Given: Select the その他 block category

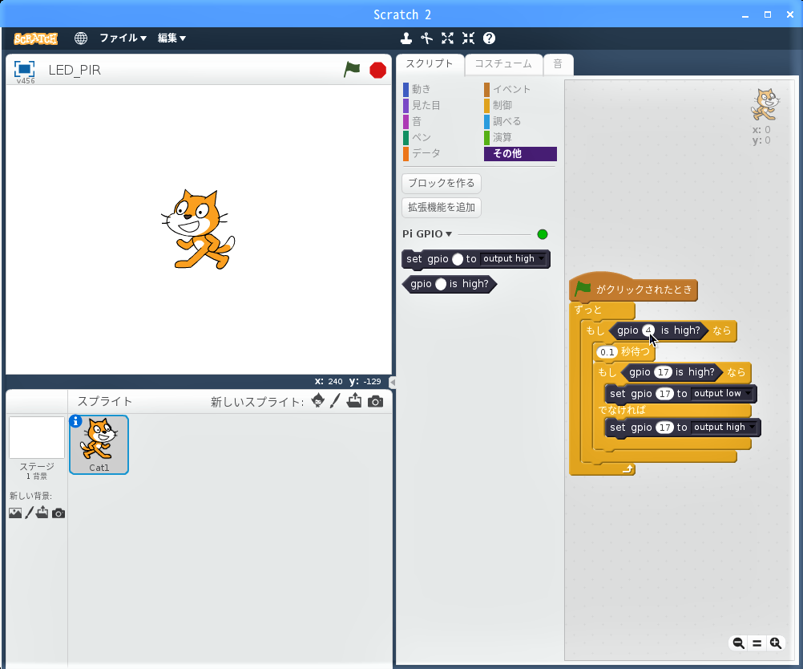Looking at the screenshot, I should click(x=520, y=154).
